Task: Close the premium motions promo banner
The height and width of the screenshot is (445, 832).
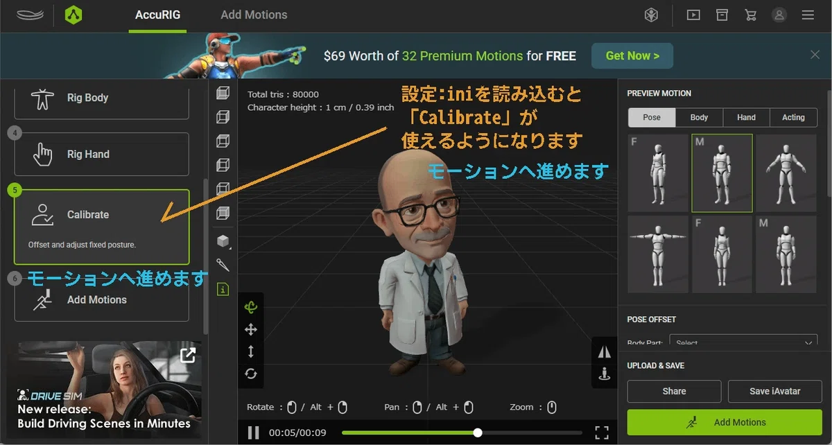Action: (815, 55)
